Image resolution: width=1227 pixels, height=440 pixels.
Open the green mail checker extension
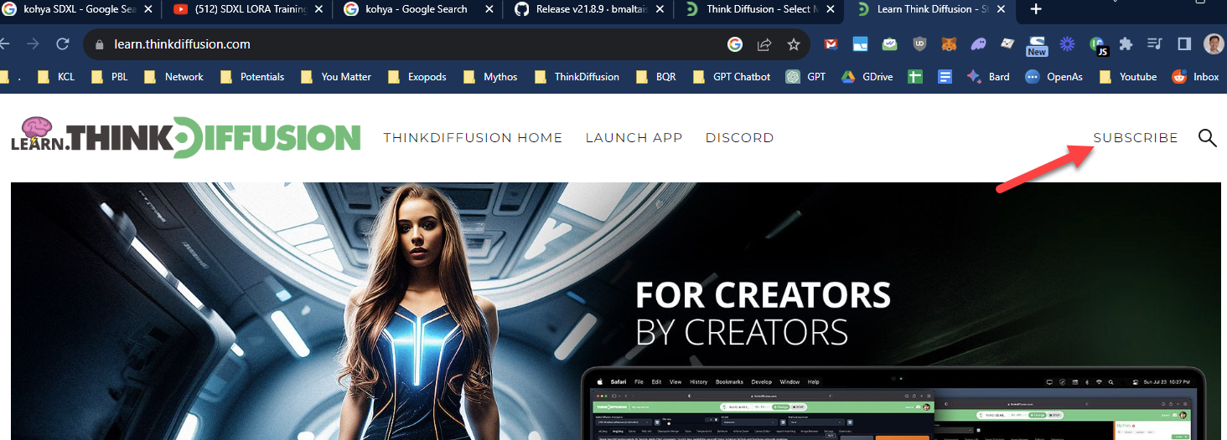coord(889,44)
